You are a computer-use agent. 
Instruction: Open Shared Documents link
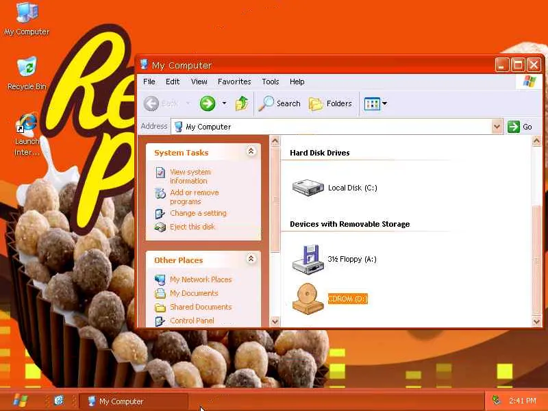click(201, 307)
